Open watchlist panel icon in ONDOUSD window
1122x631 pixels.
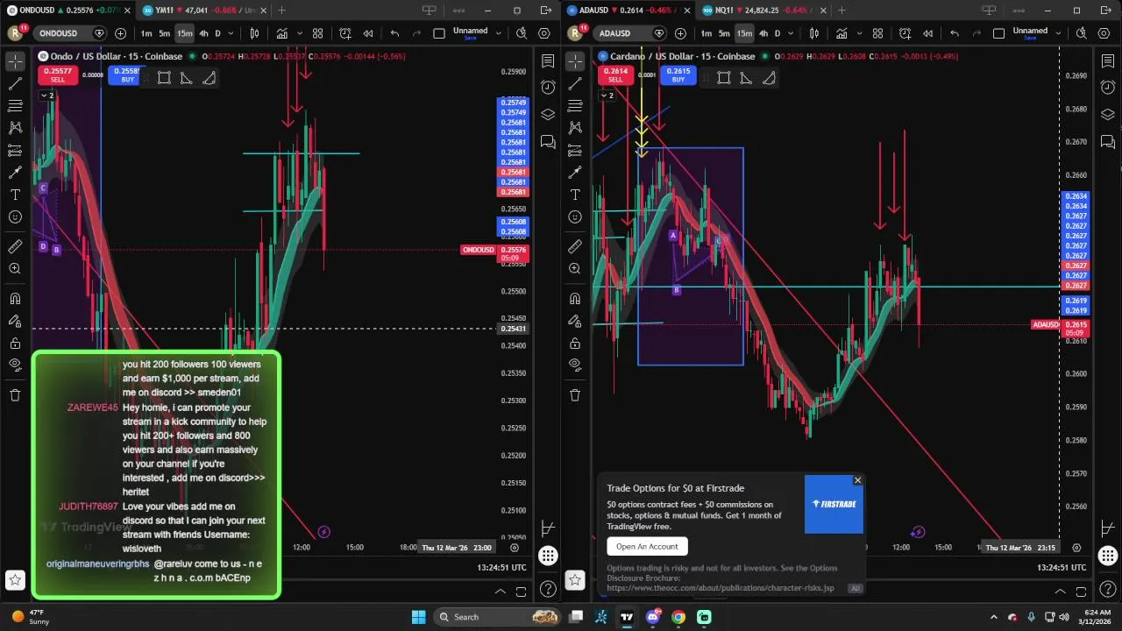(x=548, y=61)
